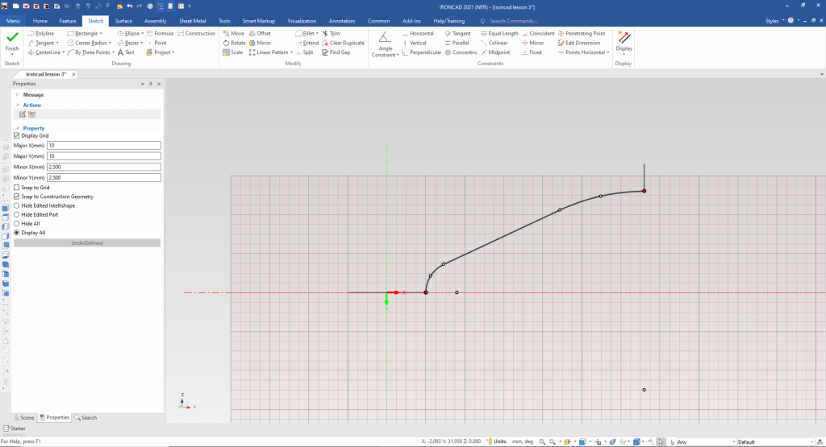This screenshot has width=826, height=447.
Task: Enable the Snap to Grid checkbox
Action: (17, 188)
